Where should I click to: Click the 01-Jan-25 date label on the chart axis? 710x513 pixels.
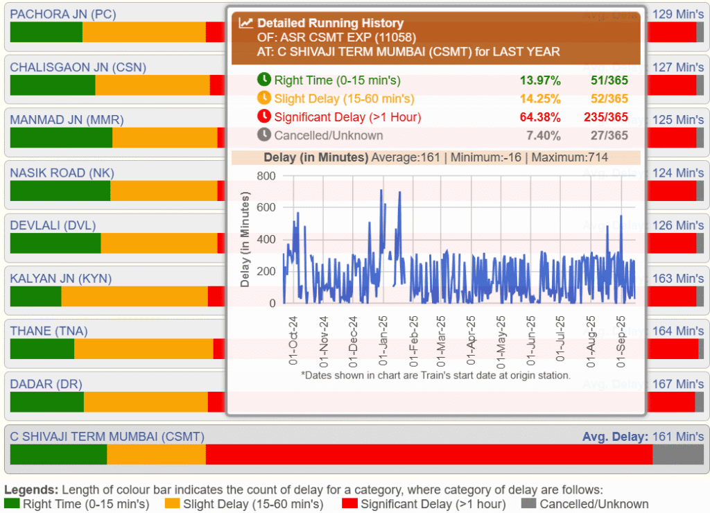(x=382, y=340)
